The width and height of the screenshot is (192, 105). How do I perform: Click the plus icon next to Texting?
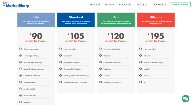point(141,75)
